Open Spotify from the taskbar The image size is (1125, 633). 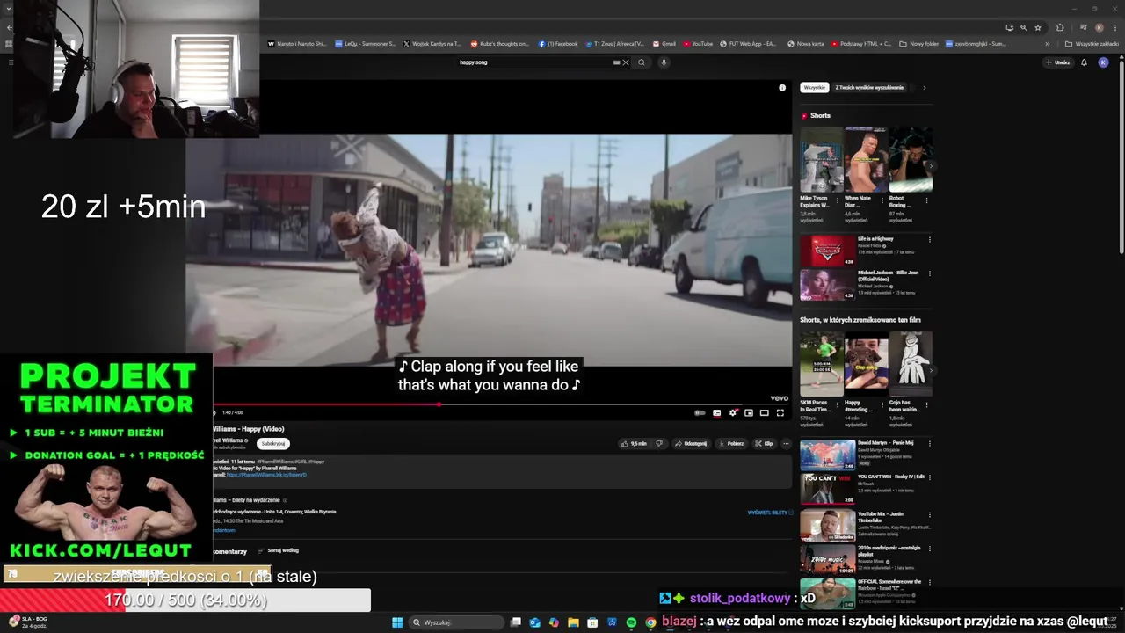[631, 622]
